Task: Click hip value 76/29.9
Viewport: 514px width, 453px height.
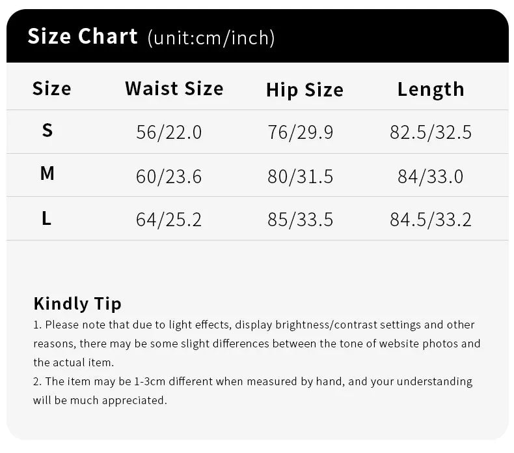Action: [301, 132]
